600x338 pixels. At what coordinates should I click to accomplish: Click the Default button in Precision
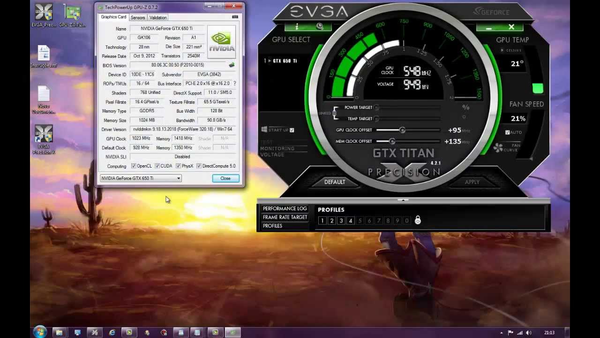[335, 182]
